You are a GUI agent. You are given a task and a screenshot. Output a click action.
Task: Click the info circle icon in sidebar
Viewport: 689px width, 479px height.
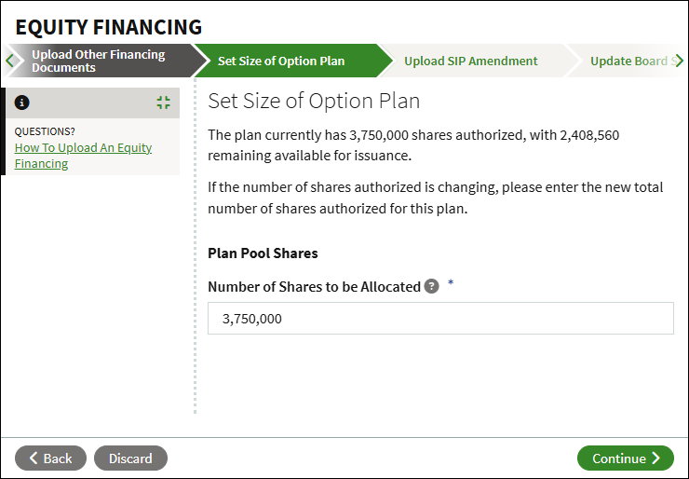22,103
